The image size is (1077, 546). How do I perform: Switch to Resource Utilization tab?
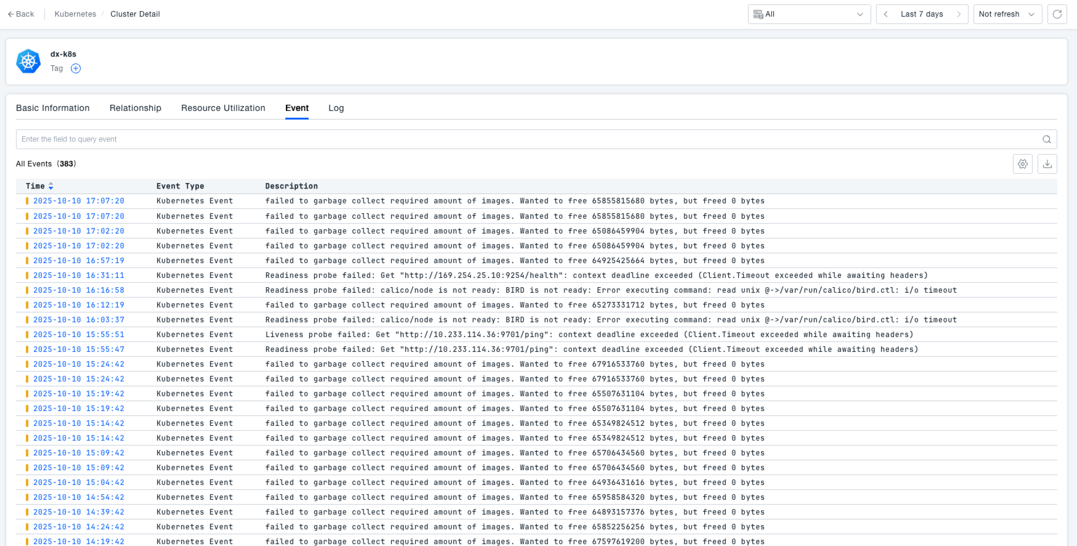223,108
